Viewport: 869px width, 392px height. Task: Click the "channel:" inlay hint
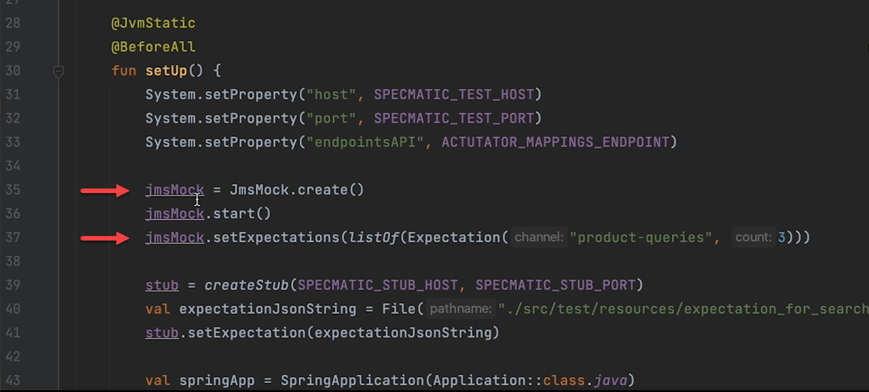(x=539, y=237)
